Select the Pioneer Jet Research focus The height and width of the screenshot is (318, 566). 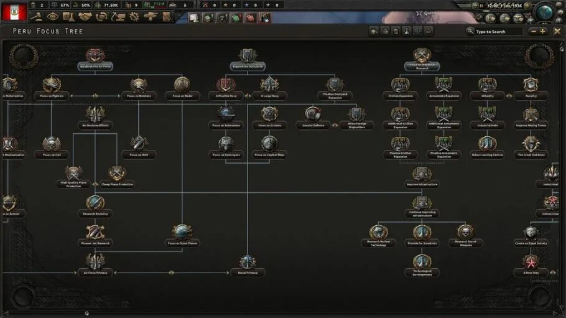click(95, 236)
